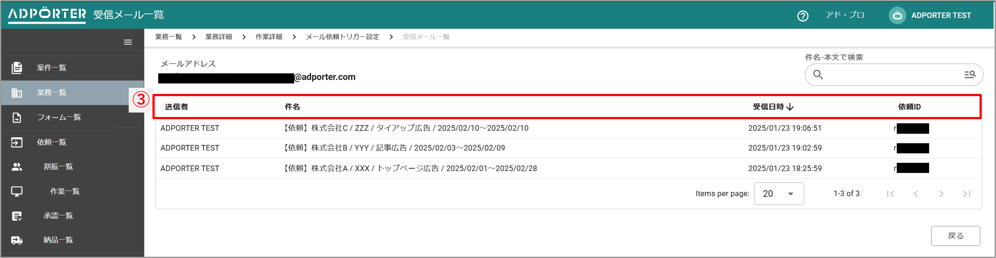Image resolution: width=996 pixels, height=258 pixels.
Task: Open the help question mark icon
Action: [x=803, y=16]
